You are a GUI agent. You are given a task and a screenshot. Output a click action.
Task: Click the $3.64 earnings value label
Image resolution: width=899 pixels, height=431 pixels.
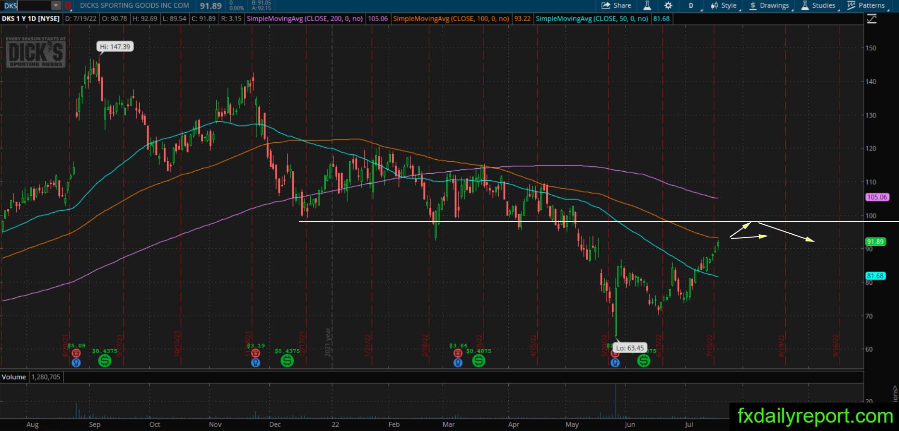(458, 345)
